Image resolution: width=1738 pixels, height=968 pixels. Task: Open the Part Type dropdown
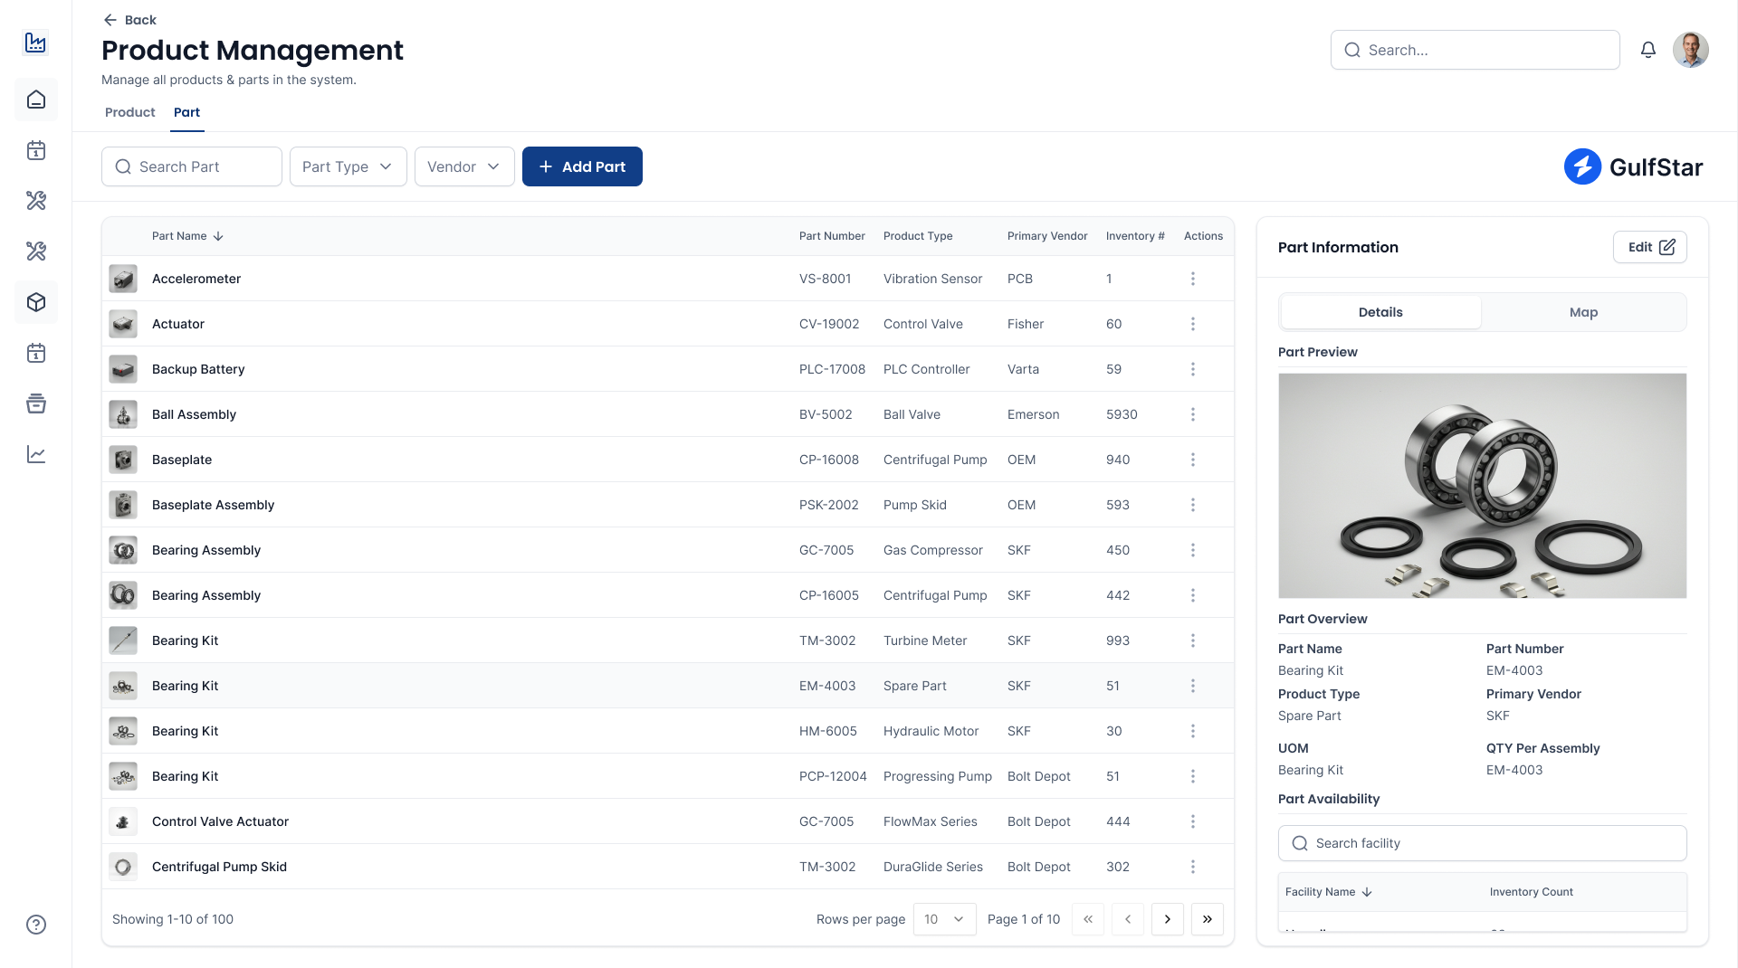pos(348,166)
